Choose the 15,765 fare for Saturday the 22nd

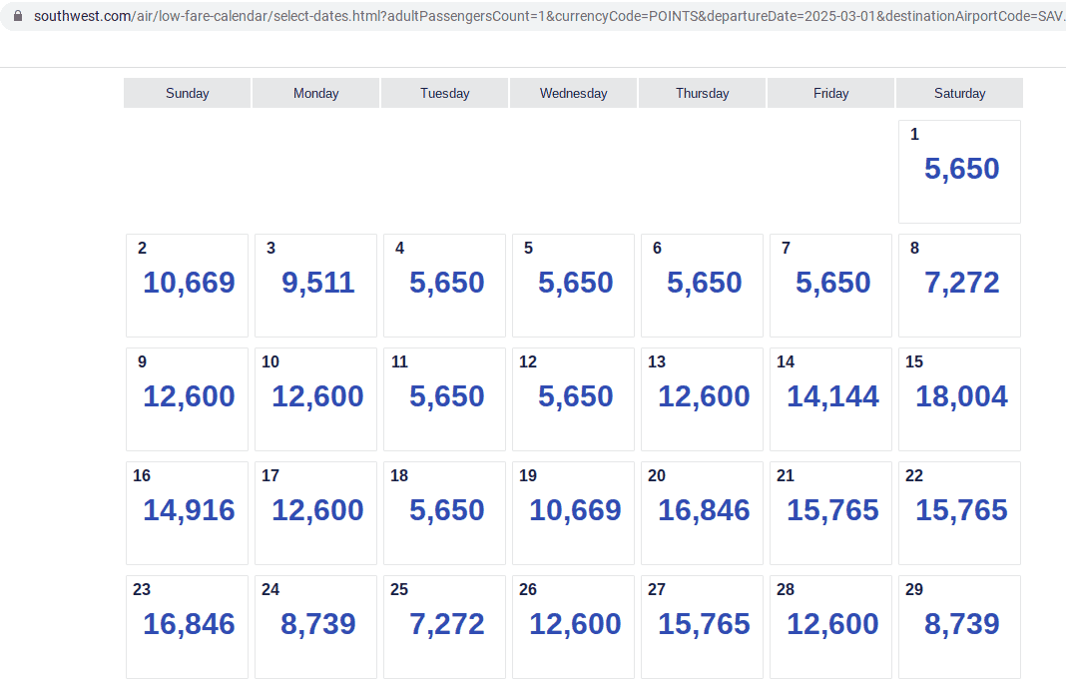point(959,510)
